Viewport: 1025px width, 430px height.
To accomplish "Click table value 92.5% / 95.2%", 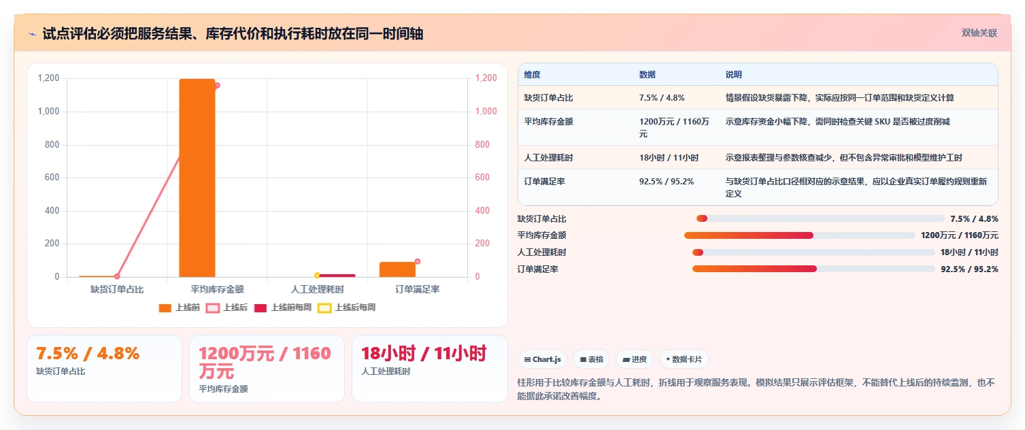I will [666, 182].
